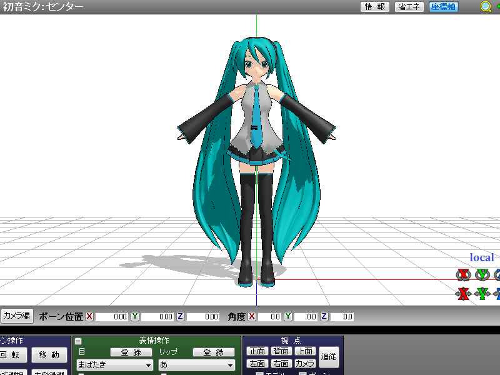500x375 pixels.
Task: Collapse the 表情操作 panel with minus button
Action: 78,341
